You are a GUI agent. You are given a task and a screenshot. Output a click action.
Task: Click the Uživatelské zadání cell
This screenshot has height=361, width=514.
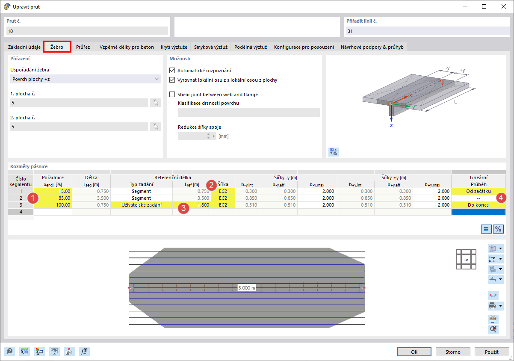141,205
